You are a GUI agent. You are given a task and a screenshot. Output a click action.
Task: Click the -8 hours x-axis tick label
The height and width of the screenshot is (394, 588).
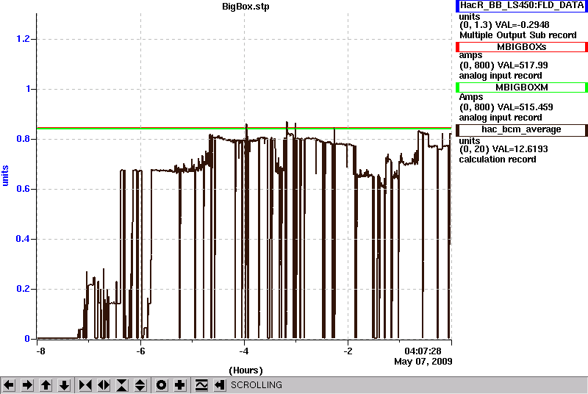pos(40,351)
